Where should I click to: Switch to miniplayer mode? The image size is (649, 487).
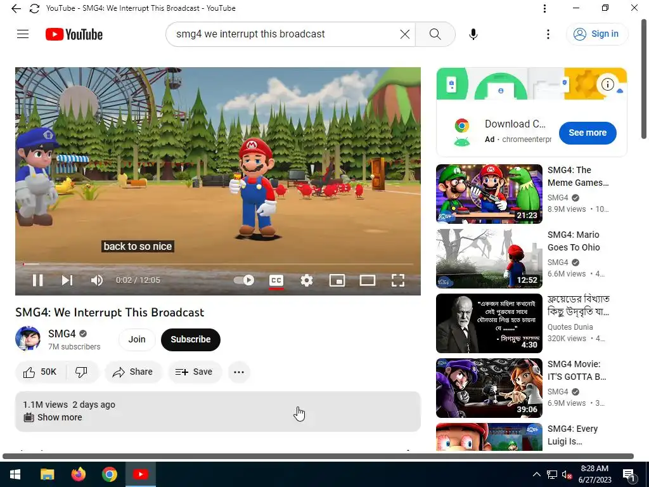click(x=337, y=280)
